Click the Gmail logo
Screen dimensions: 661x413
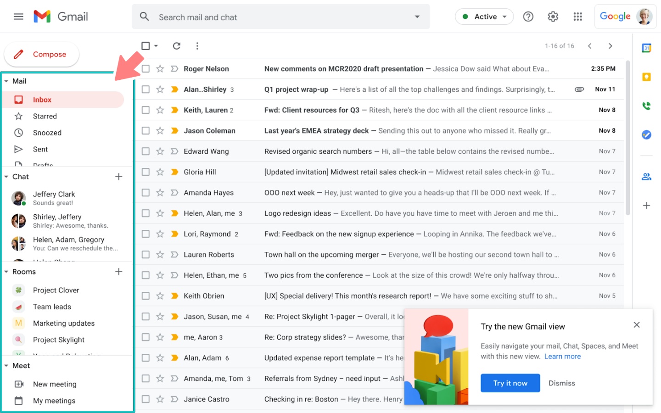(x=61, y=17)
